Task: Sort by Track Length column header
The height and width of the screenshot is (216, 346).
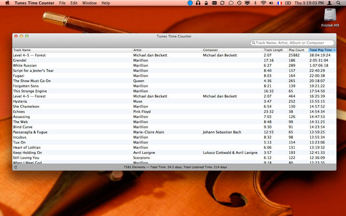Action: click(275, 50)
